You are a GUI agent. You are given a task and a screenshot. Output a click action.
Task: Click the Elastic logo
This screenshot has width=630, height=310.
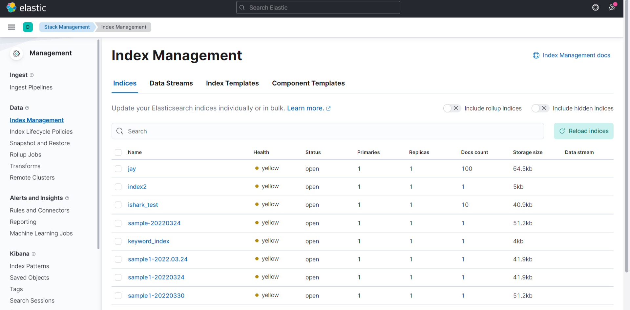tap(26, 8)
